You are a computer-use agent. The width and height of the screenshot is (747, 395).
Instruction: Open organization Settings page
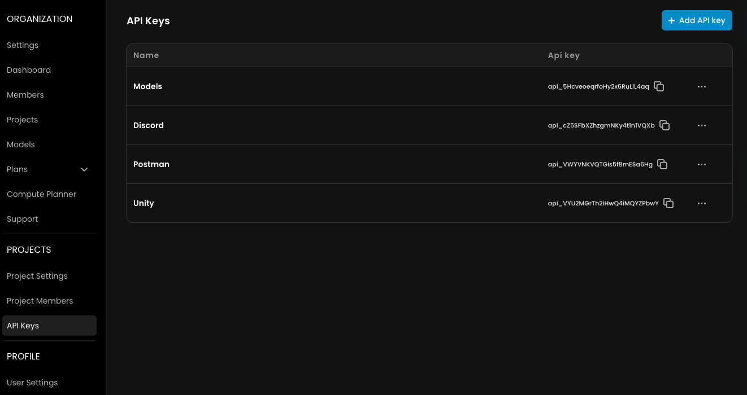point(23,45)
